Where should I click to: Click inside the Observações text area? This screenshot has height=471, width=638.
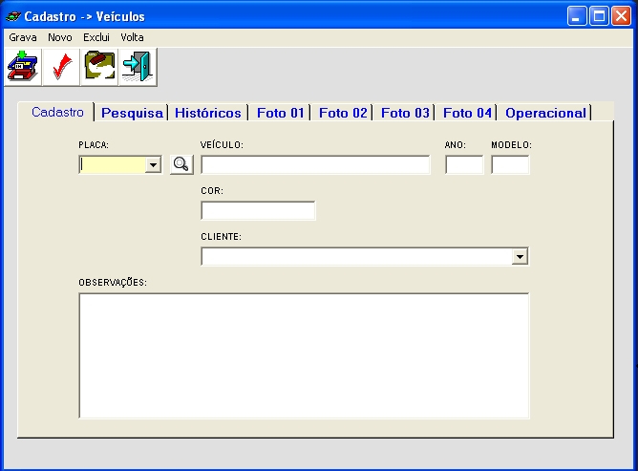[304, 355]
